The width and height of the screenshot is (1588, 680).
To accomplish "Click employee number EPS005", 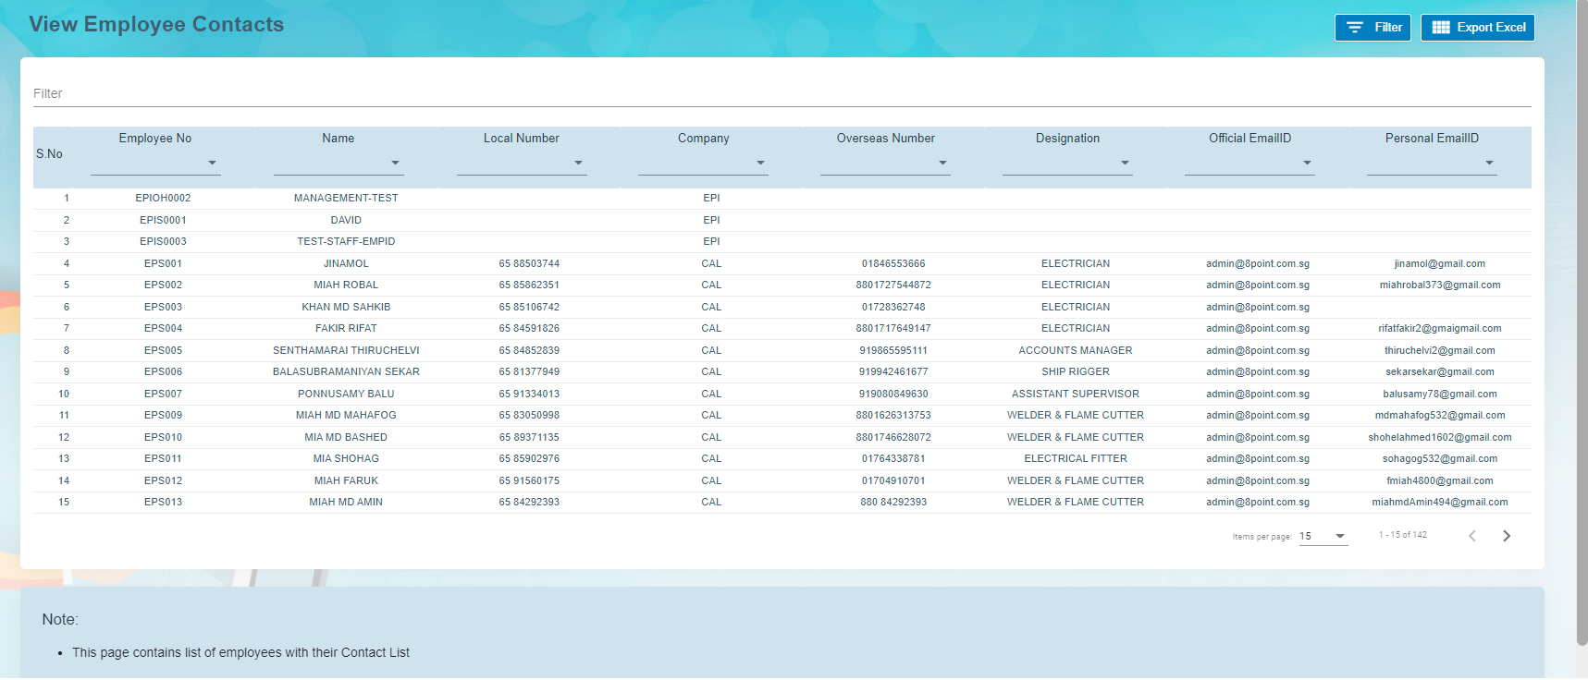I will pos(163,350).
